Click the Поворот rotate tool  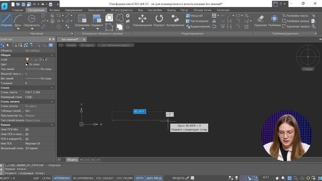point(159,21)
